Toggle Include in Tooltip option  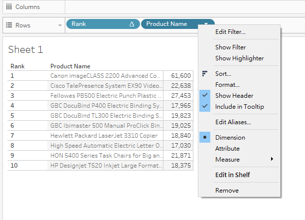point(240,106)
